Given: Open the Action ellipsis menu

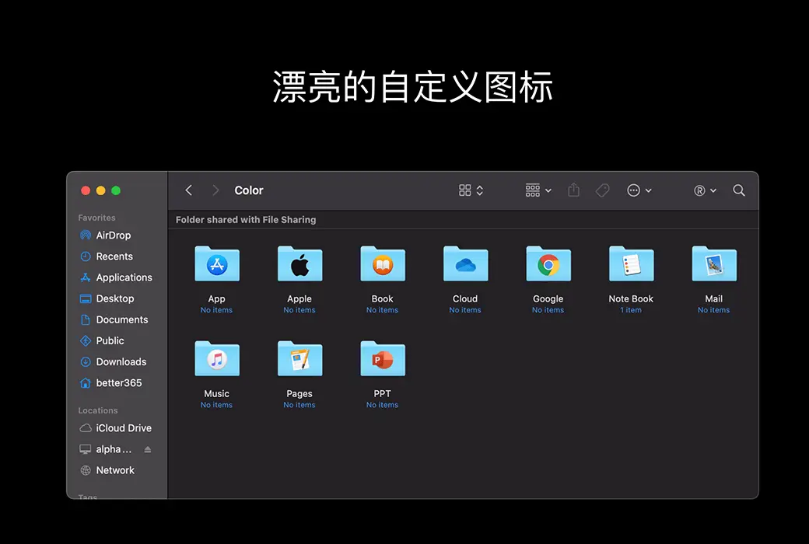Looking at the screenshot, I should coord(639,190).
